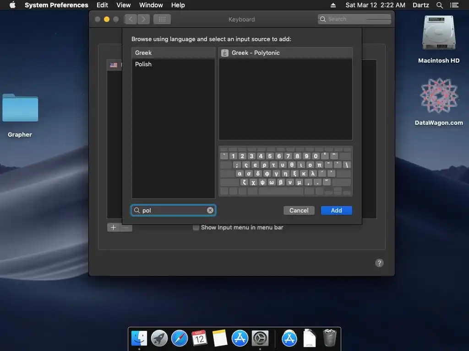This screenshot has height=351, width=469.
Task: Select the U.S. flag input source
Action: pos(114,65)
